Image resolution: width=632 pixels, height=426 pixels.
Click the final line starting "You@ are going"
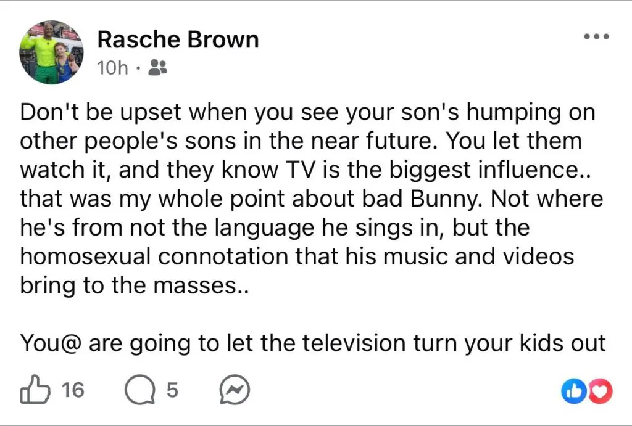[x=312, y=342]
